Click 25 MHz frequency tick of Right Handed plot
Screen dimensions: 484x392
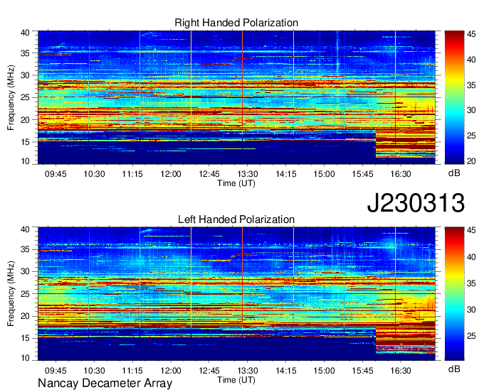[26, 97]
